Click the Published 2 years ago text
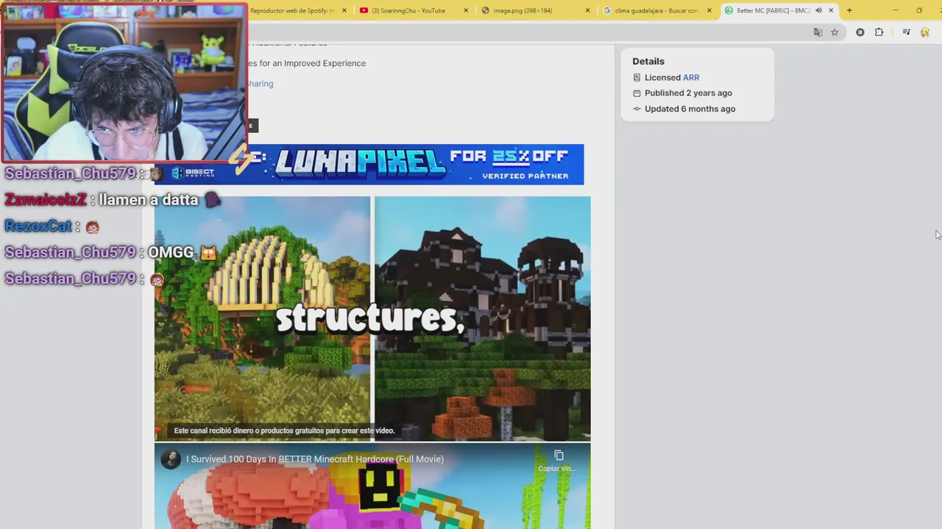Viewport: 942px width, 529px height. (x=688, y=93)
